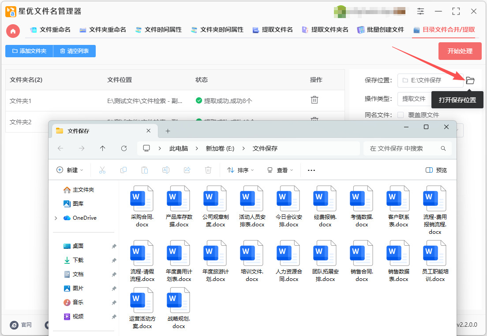
Task: Expand the 排序 sort dropdown
Action: [240, 170]
